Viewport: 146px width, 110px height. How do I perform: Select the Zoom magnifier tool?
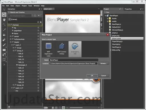tap(4, 25)
